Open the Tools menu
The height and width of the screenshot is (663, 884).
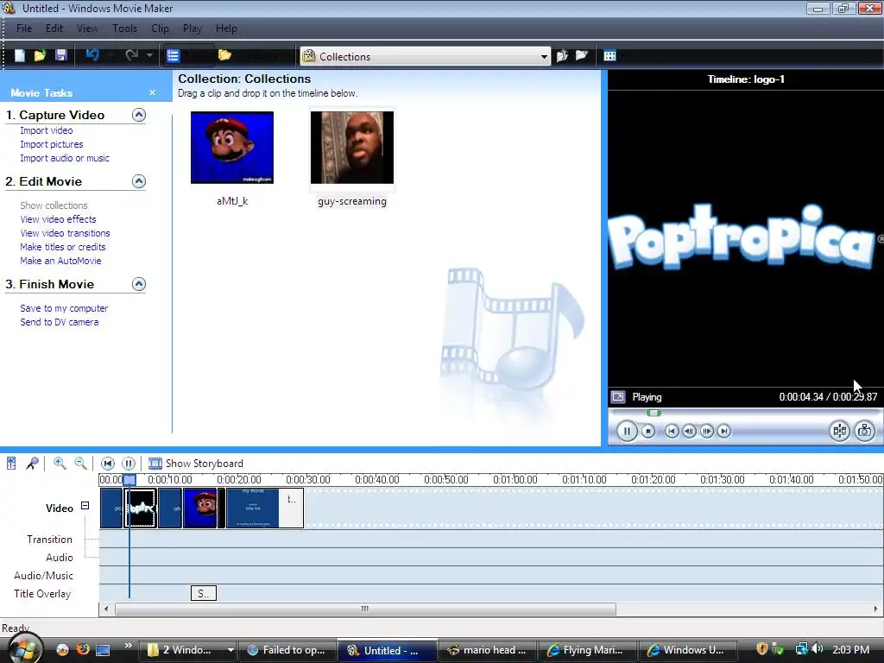coord(124,28)
